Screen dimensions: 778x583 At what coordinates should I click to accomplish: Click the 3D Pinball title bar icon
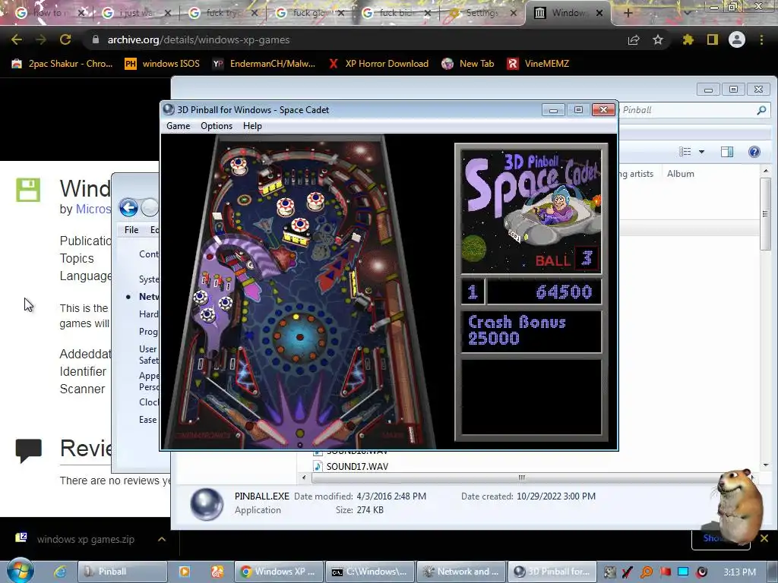coord(169,109)
